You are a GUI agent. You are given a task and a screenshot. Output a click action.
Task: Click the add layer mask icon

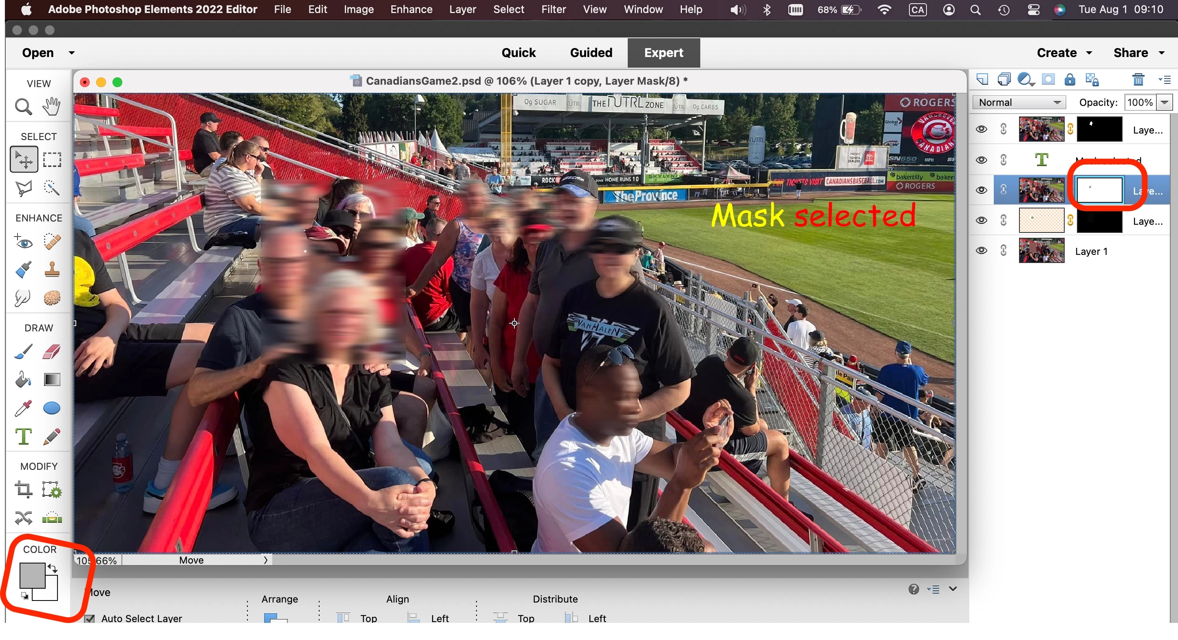pos(1048,79)
